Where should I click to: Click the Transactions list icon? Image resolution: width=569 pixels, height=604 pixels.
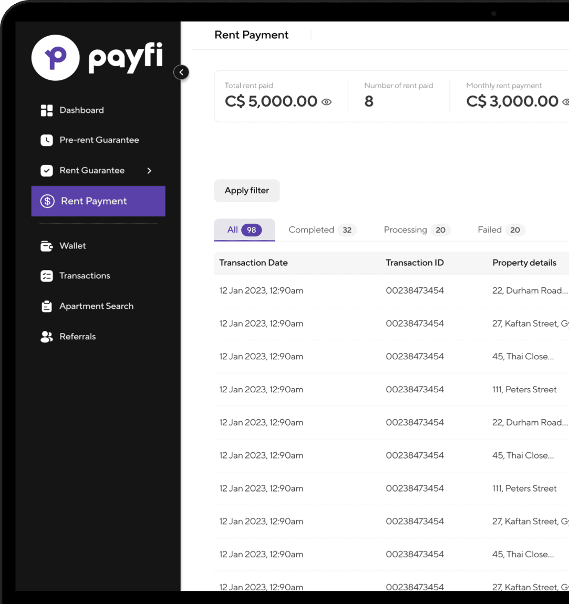coord(47,276)
